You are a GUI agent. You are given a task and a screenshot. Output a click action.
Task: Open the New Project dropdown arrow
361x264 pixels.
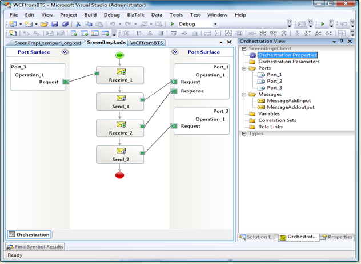click(21, 24)
